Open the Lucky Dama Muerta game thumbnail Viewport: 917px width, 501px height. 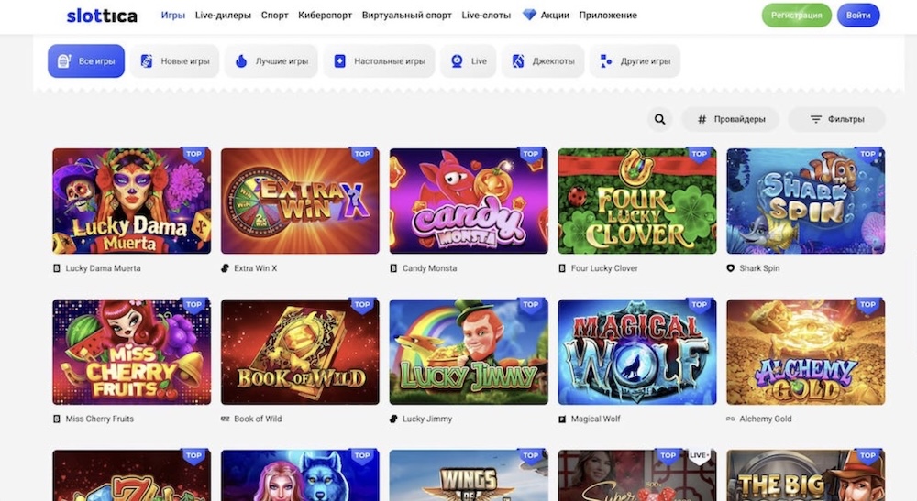point(131,201)
